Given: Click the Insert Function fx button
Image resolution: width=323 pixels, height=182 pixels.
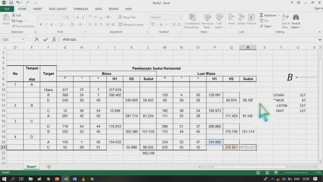Looking at the screenshot, I should [x=54, y=39].
